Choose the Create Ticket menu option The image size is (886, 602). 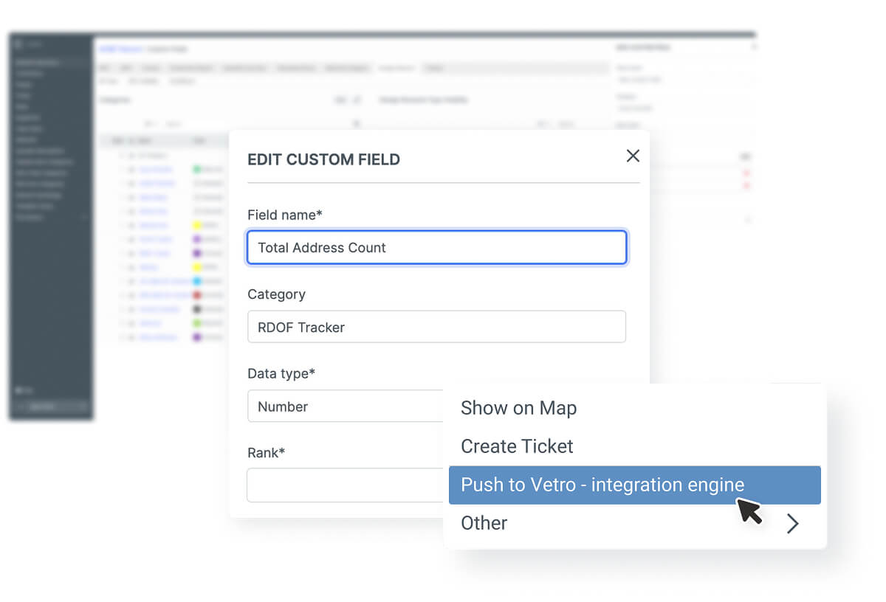(x=516, y=446)
